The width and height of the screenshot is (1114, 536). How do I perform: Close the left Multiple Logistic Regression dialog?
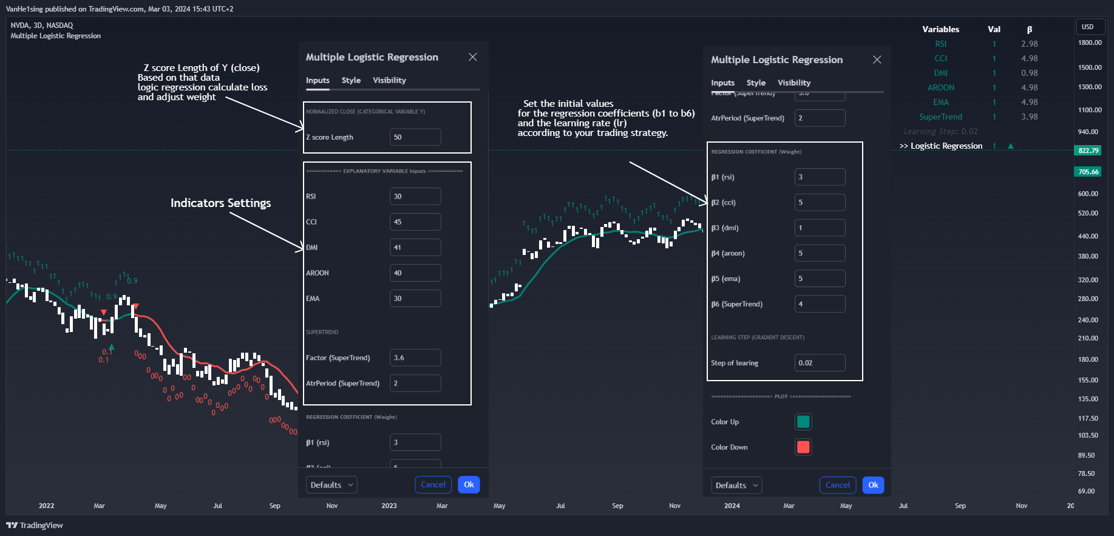pos(472,57)
